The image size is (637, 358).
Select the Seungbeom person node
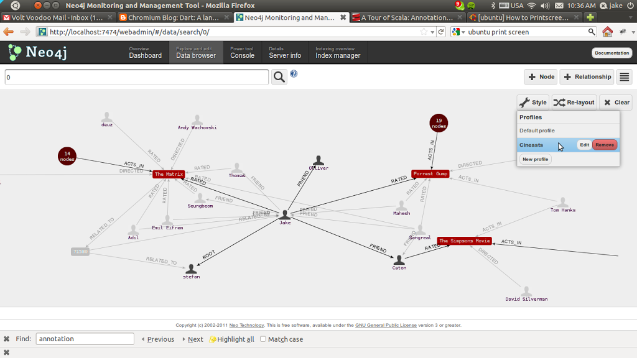tap(200, 201)
